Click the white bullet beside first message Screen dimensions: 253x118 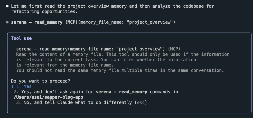tap(7, 6)
